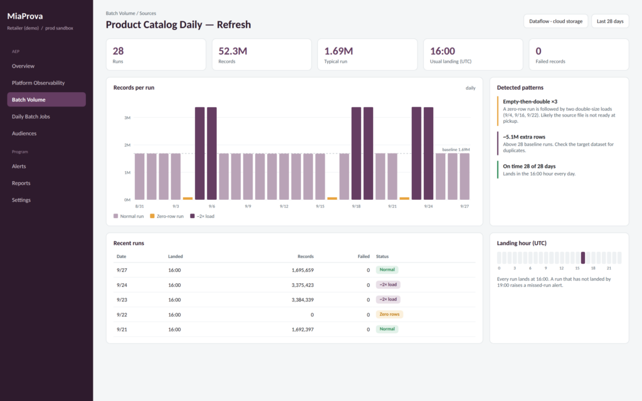Click the MiaProva logo title
This screenshot has width=642, height=401.
pos(25,16)
